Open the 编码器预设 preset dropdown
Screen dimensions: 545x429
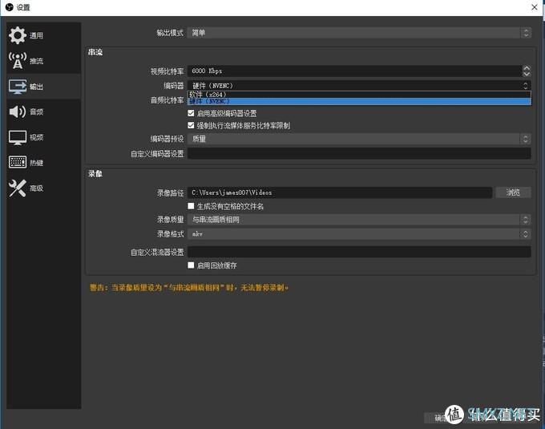click(359, 139)
